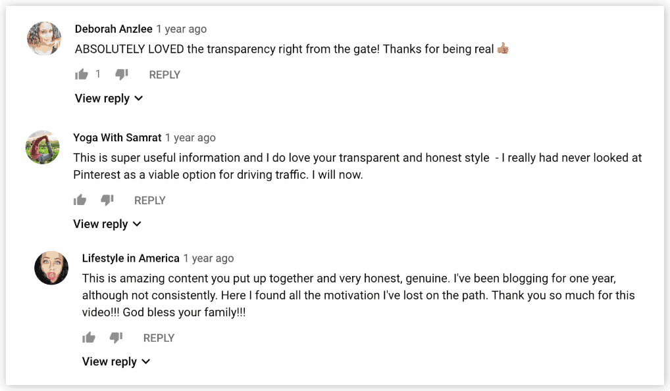Click the Lifestyle in America channel name

[130, 258]
